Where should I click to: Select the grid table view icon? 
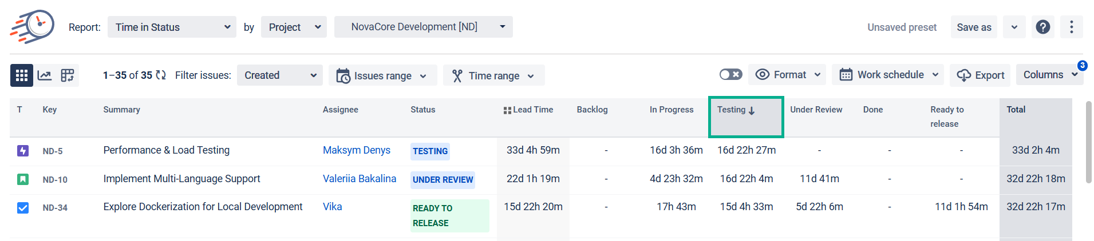22,75
